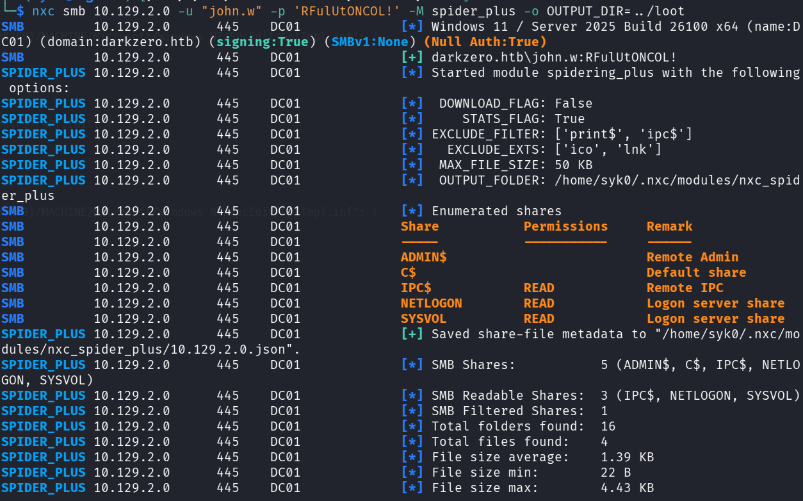Click the wrapped "er_plus" text fragment
Image resolution: width=803 pixels, height=501 pixels.
pos(28,195)
